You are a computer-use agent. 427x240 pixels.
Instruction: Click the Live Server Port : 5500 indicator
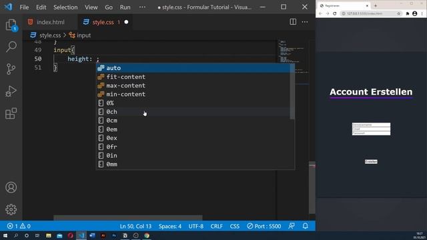tap(264, 226)
